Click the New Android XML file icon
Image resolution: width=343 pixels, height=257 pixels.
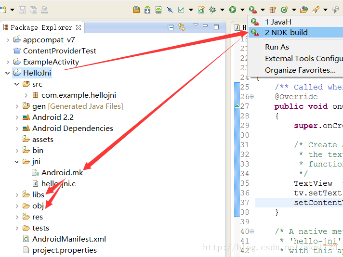pyautogui.click(x=201, y=10)
